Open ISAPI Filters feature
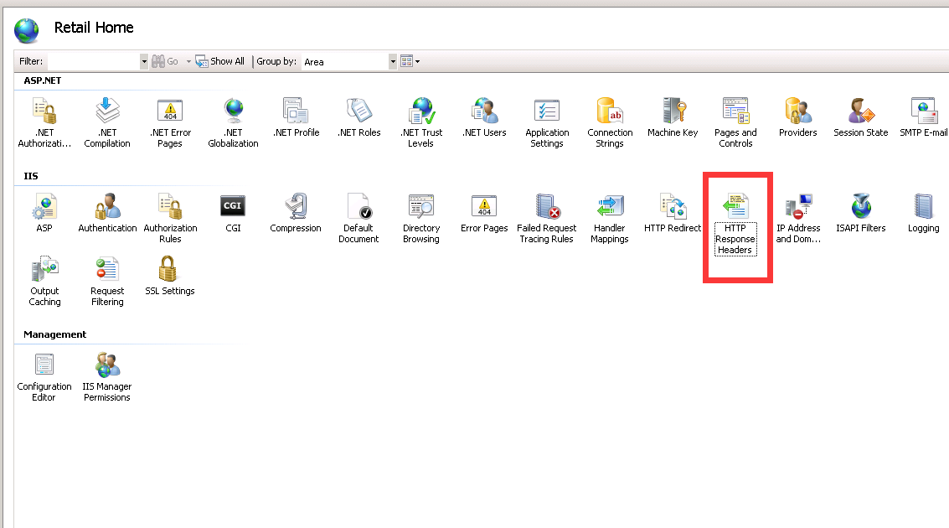The height and width of the screenshot is (528, 949). 861,213
